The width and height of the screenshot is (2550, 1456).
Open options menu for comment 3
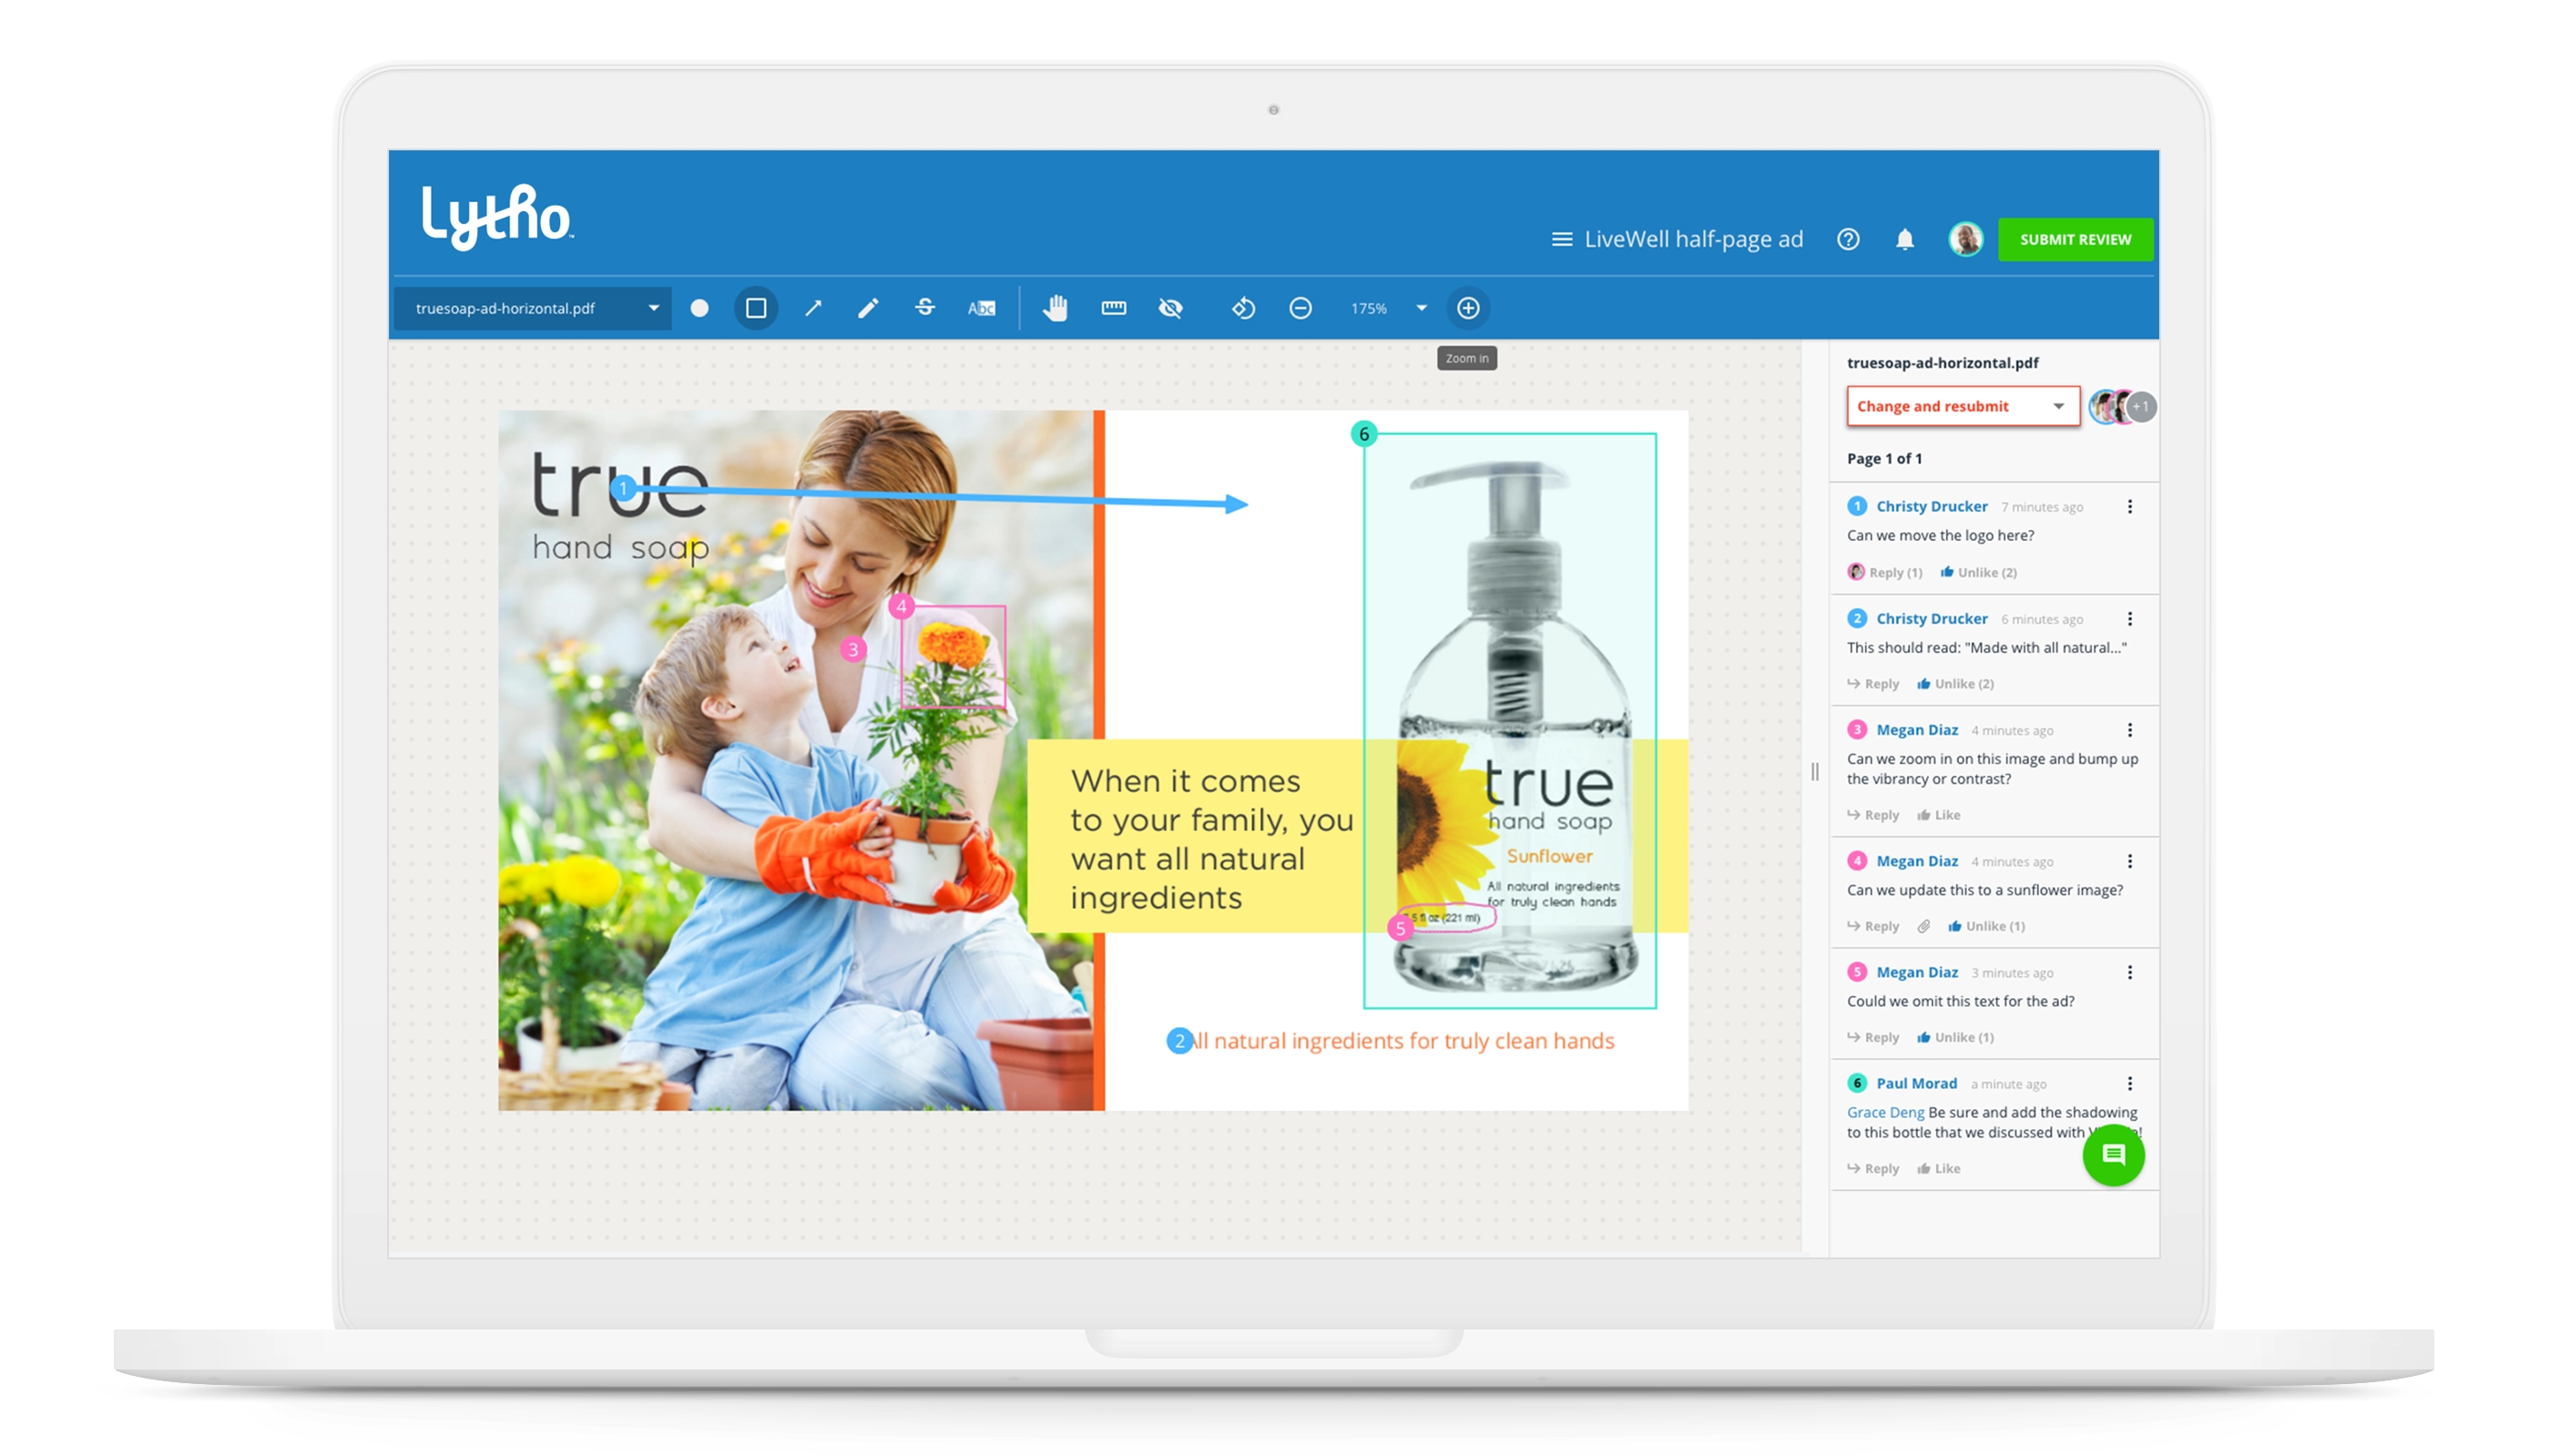pos(2130,730)
